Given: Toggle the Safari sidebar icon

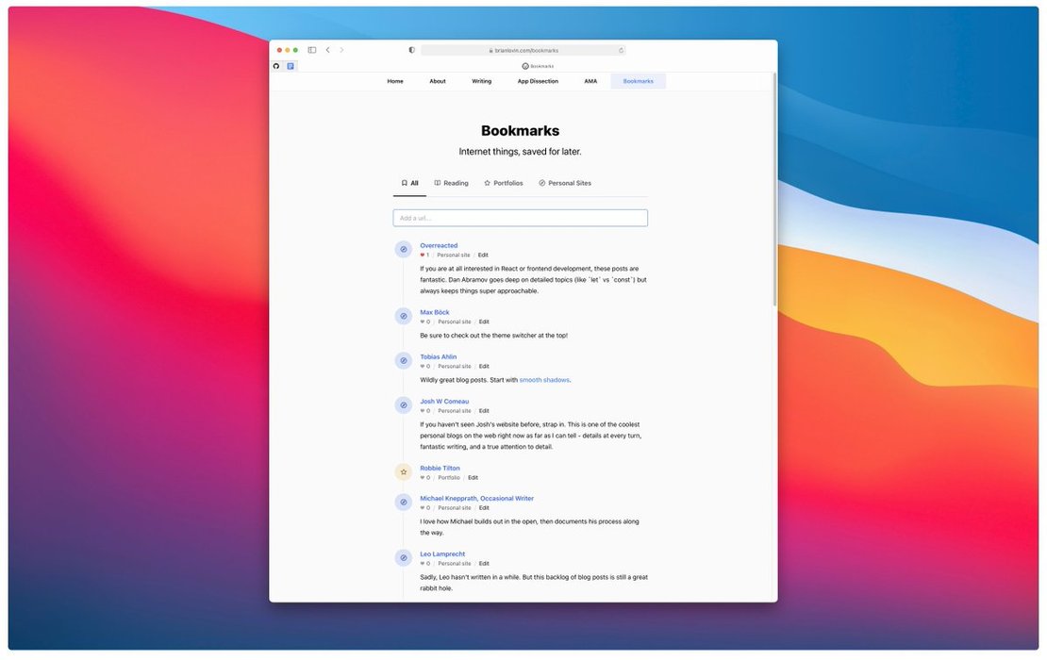Looking at the screenshot, I should point(312,50).
